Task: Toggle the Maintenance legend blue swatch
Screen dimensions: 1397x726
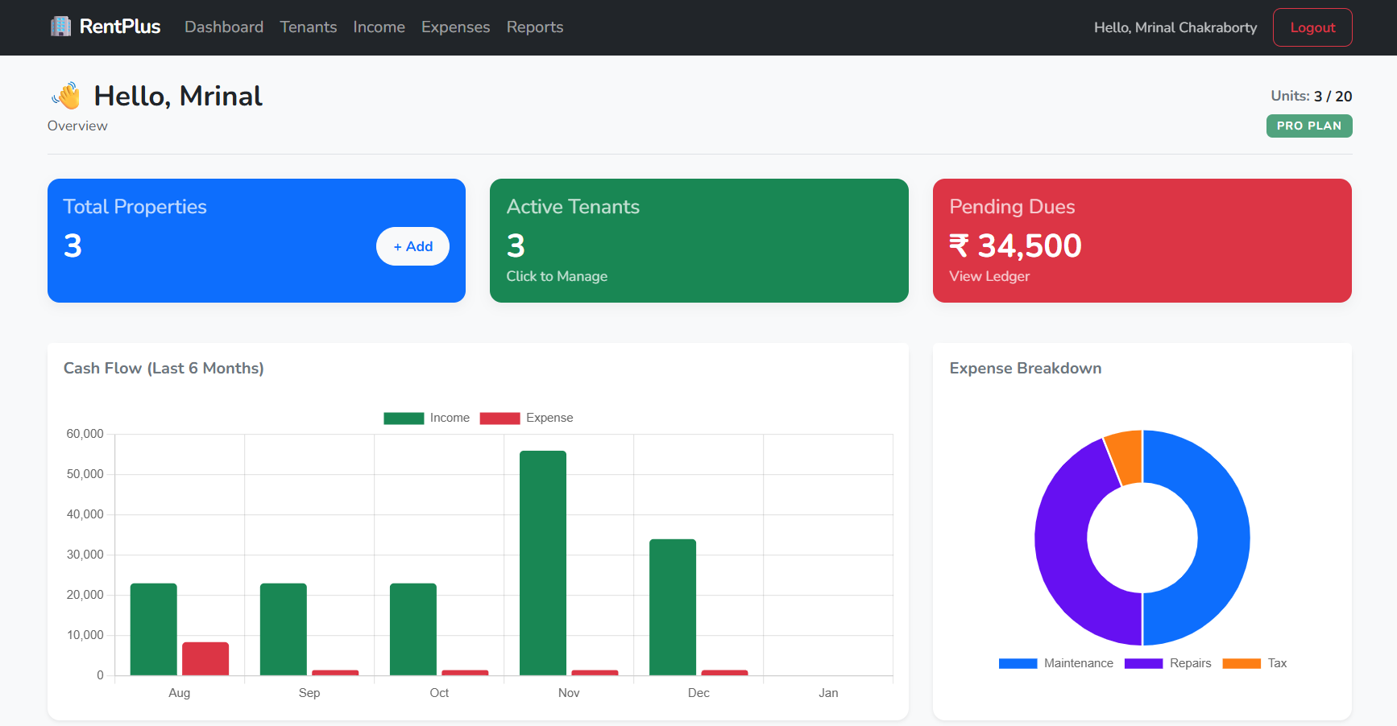Action: [x=1018, y=663]
